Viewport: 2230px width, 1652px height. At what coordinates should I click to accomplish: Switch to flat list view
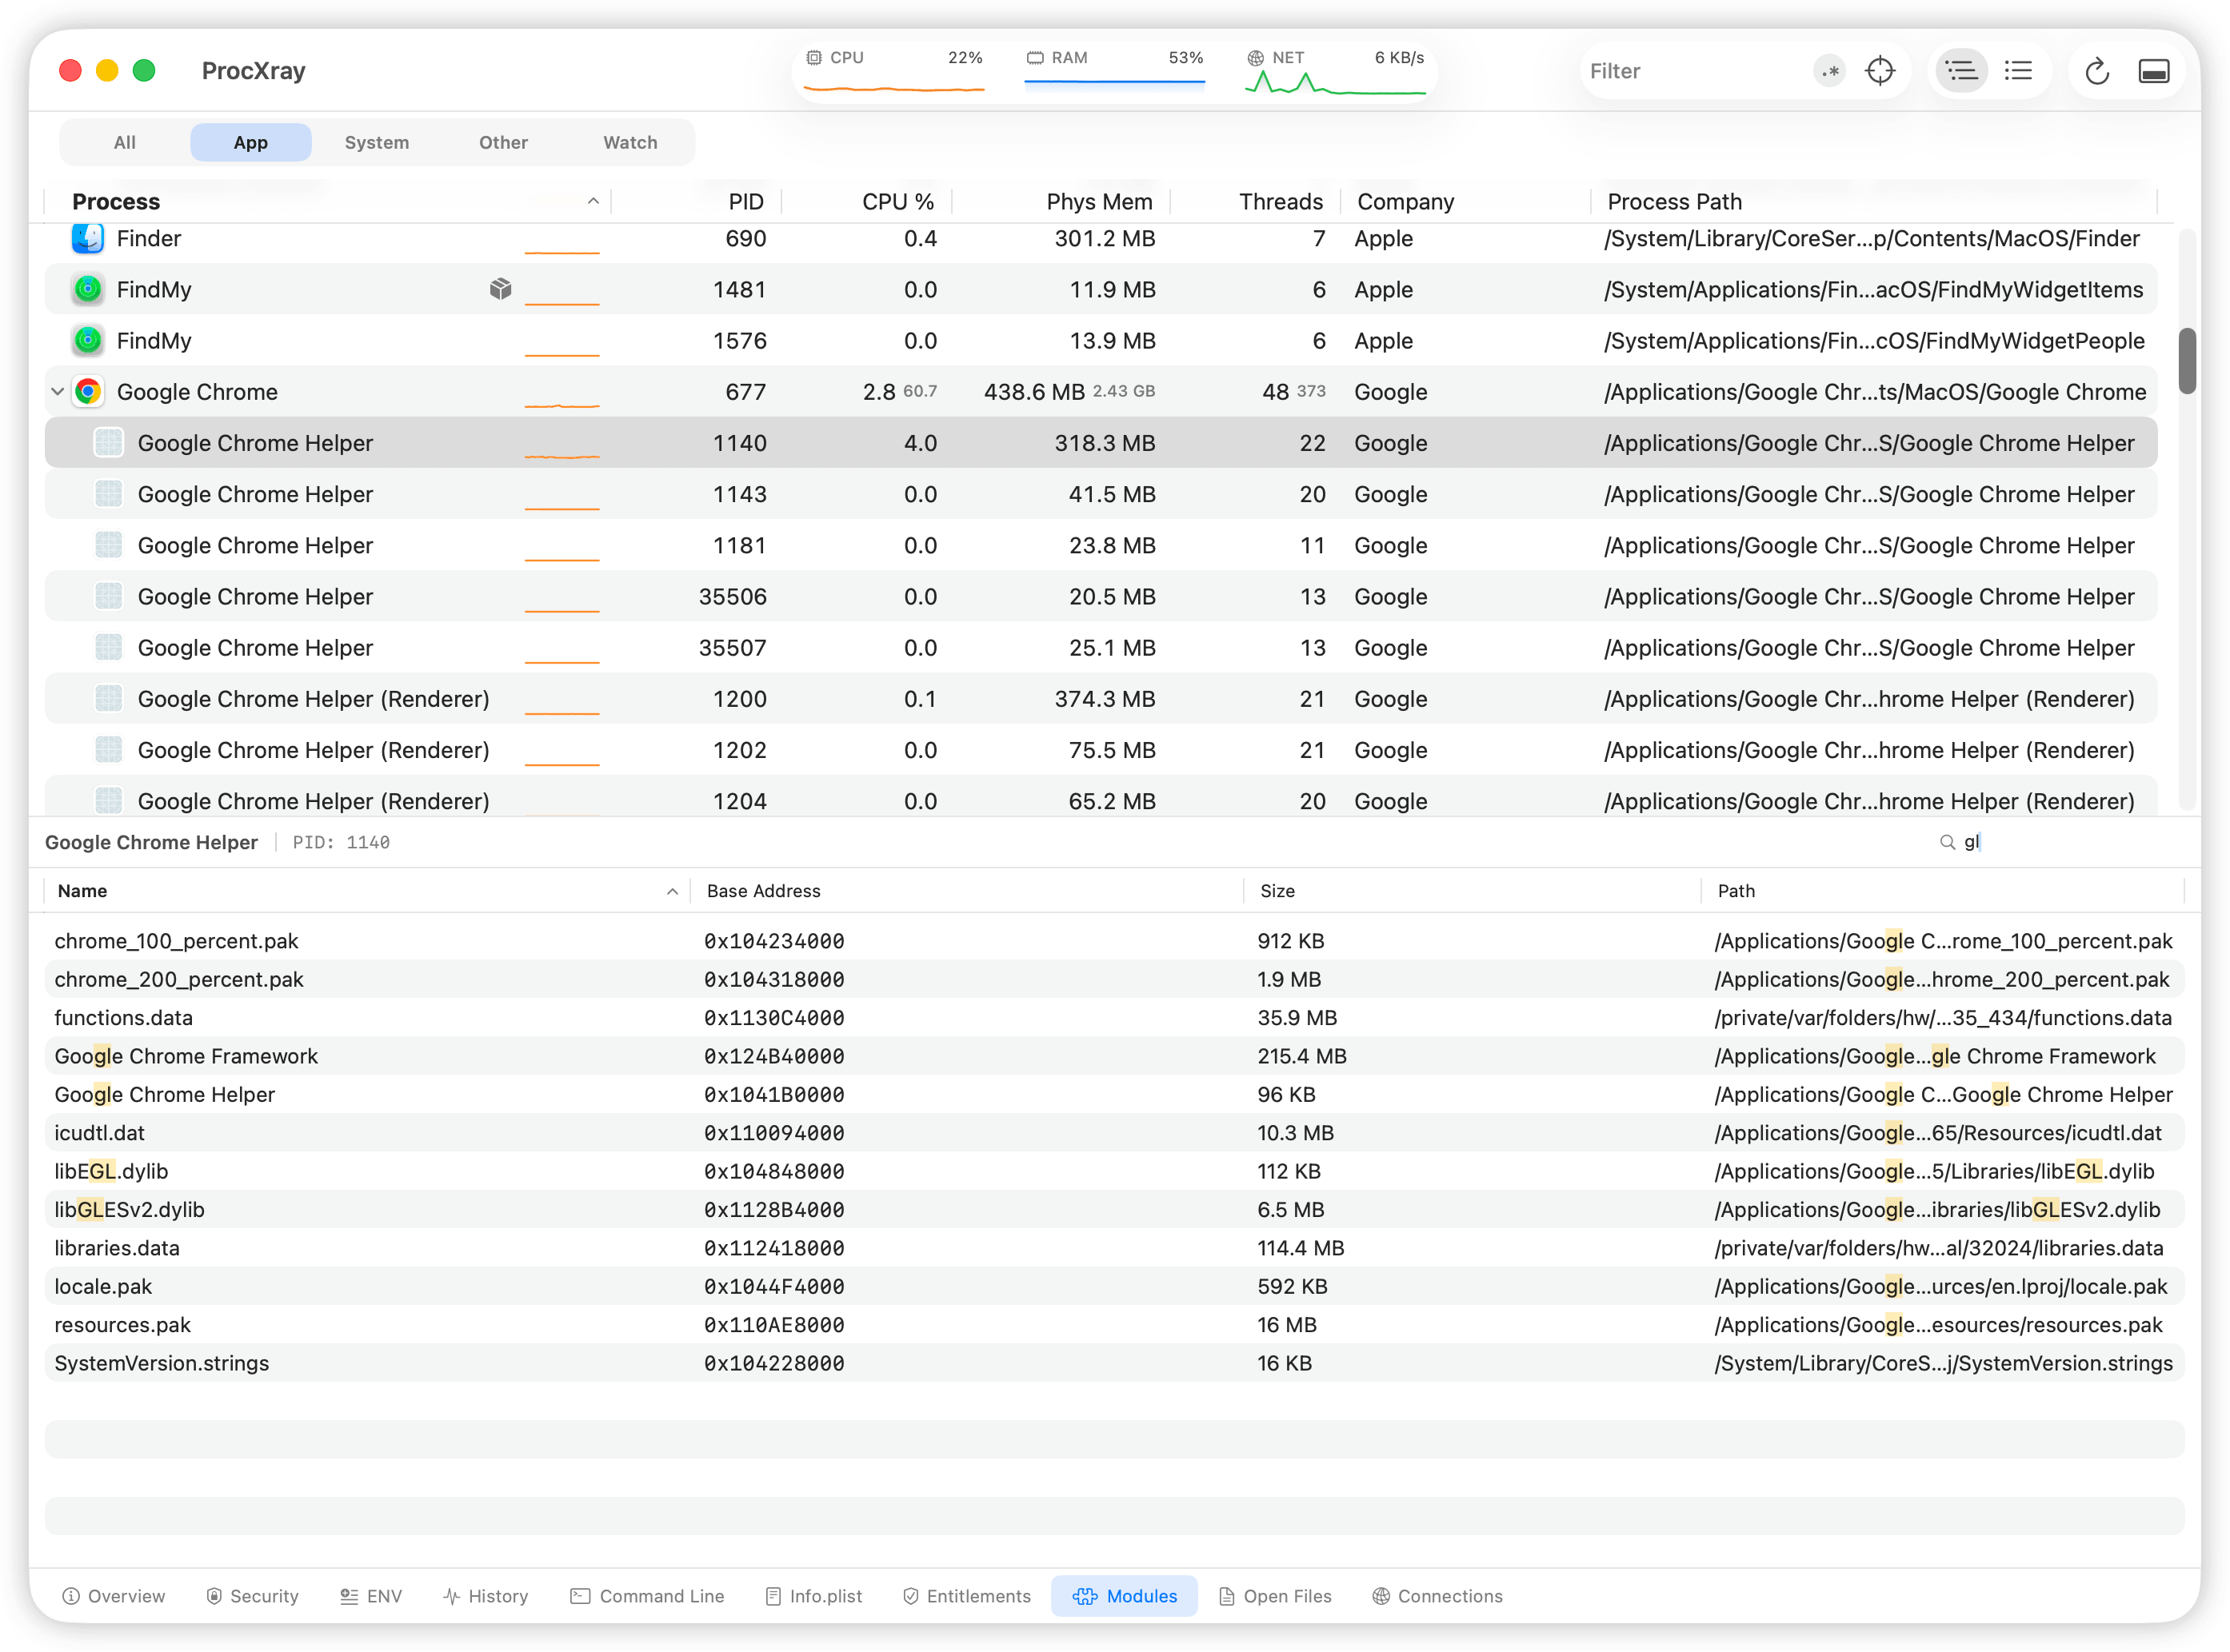[x=2019, y=71]
